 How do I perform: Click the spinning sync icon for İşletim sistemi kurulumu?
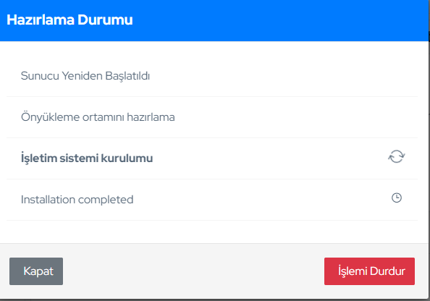(397, 157)
